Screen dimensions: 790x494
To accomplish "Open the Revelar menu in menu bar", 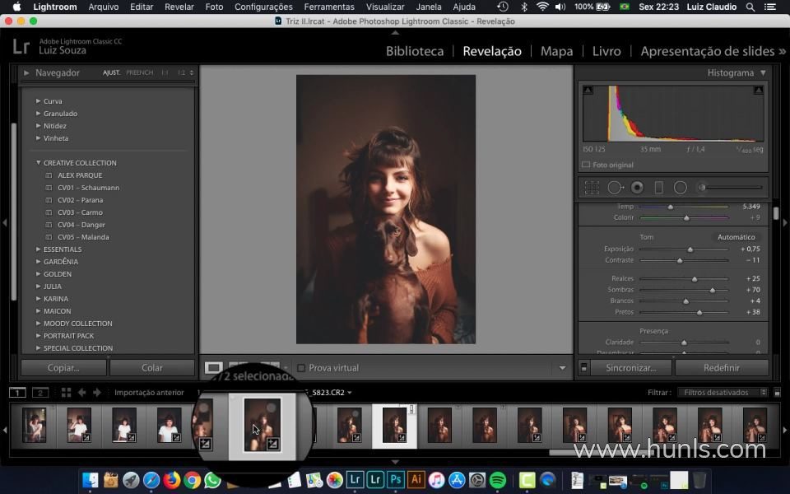I will point(179,7).
